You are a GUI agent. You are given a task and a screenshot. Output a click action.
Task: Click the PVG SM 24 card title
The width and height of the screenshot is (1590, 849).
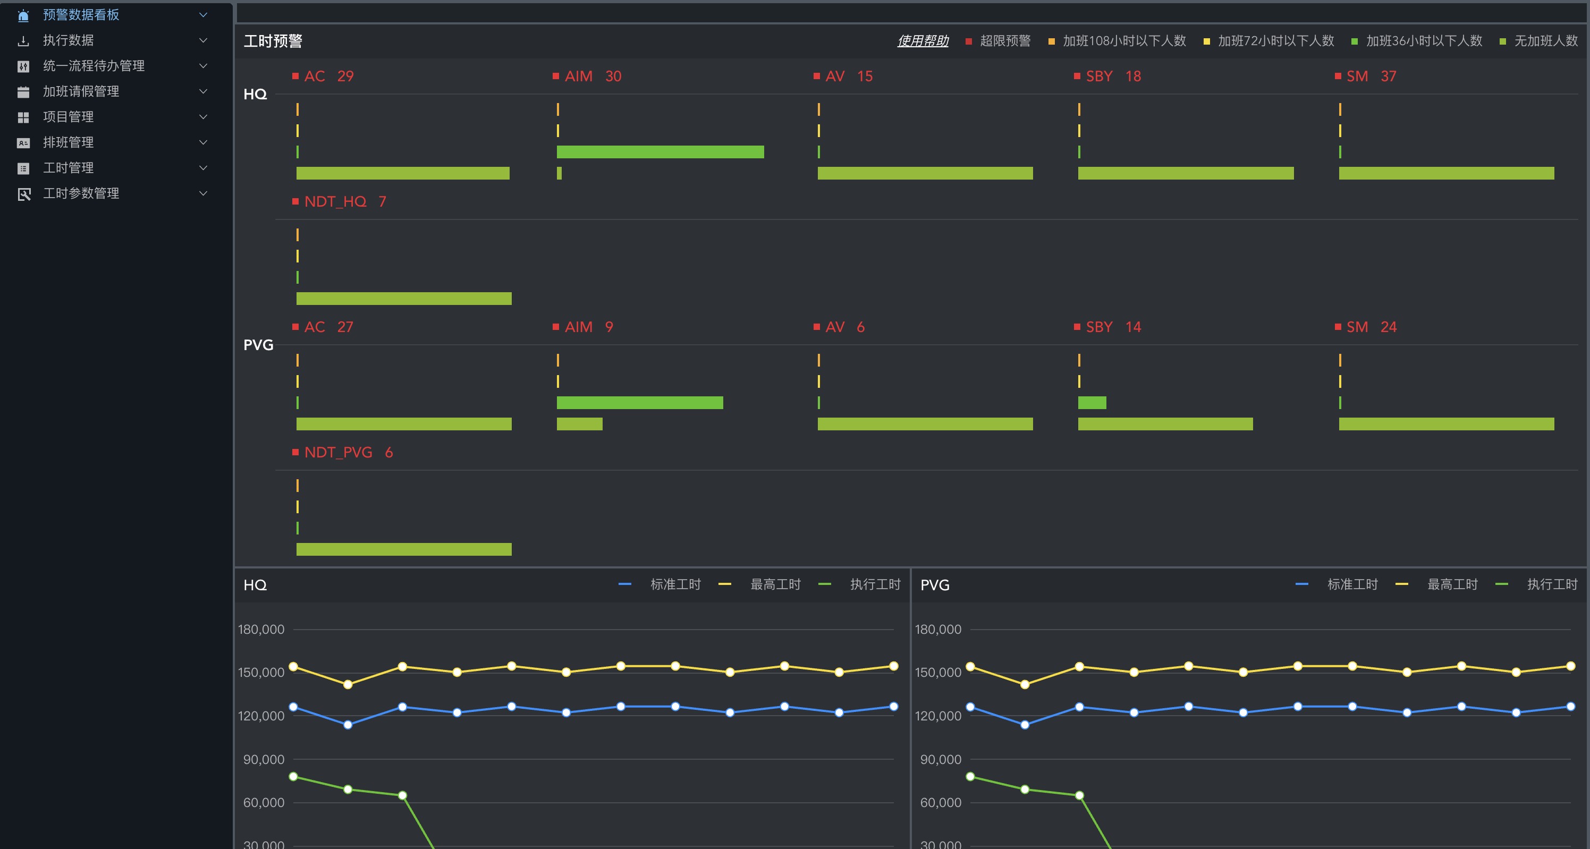pyautogui.click(x=1366, y=327)
